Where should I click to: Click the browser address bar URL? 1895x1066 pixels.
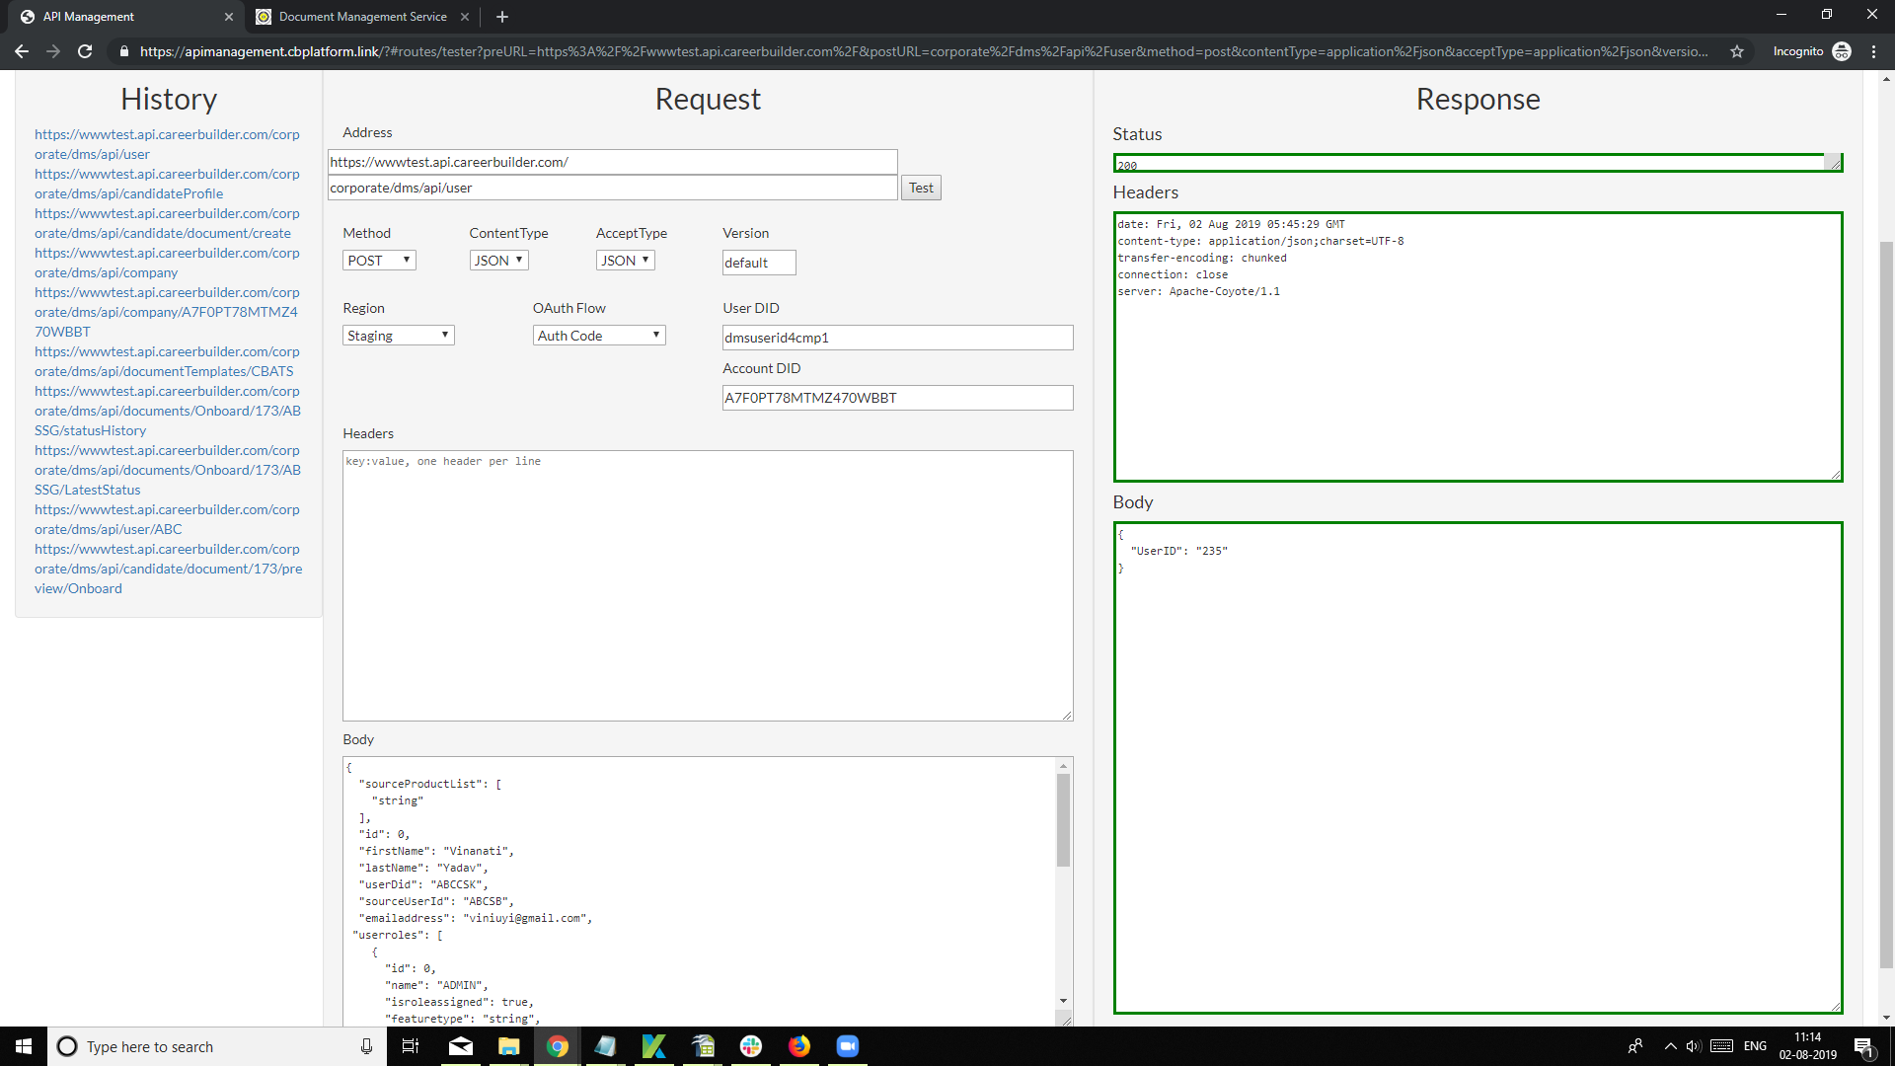(x=923, y=51)
